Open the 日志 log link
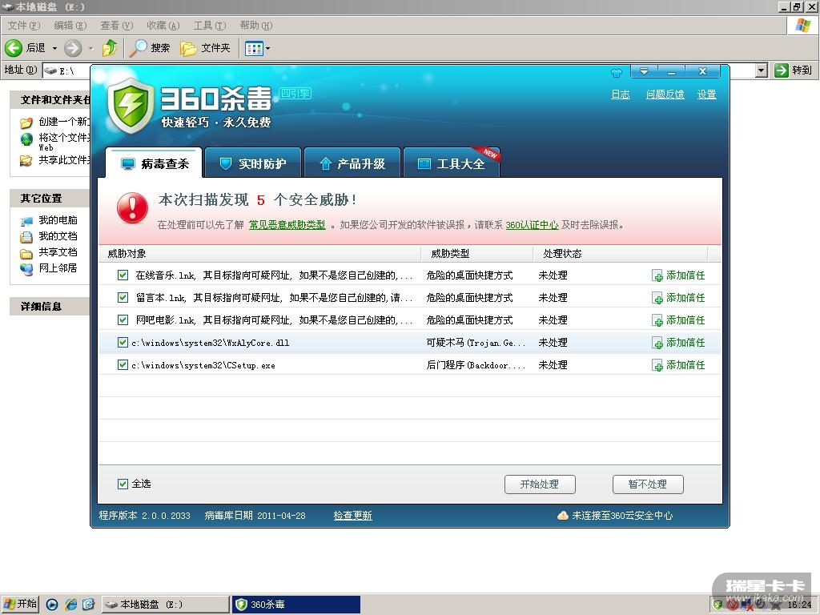The width and height of the screenshot is (820, 615). (621, 94)
